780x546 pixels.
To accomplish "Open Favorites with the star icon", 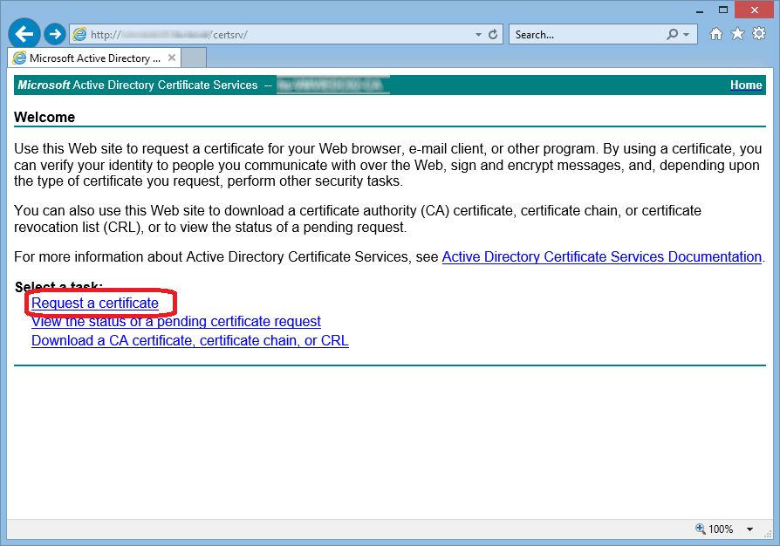I will click(x=737, y=34).
